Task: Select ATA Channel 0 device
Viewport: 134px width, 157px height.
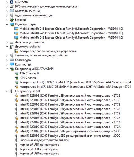Action: click(x=29, y=73)
